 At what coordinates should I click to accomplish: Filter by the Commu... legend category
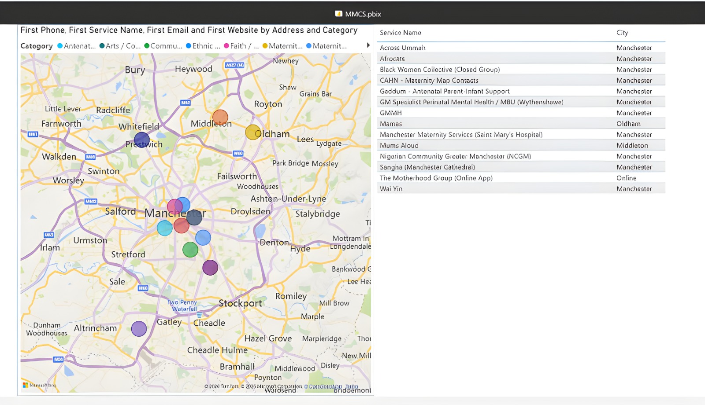pyautogui.click(x=163, y=46)
